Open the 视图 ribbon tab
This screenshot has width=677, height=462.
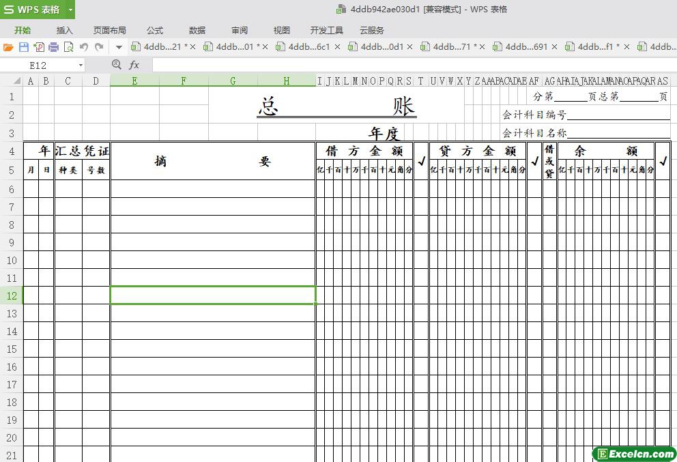click(x=281, y=30)
